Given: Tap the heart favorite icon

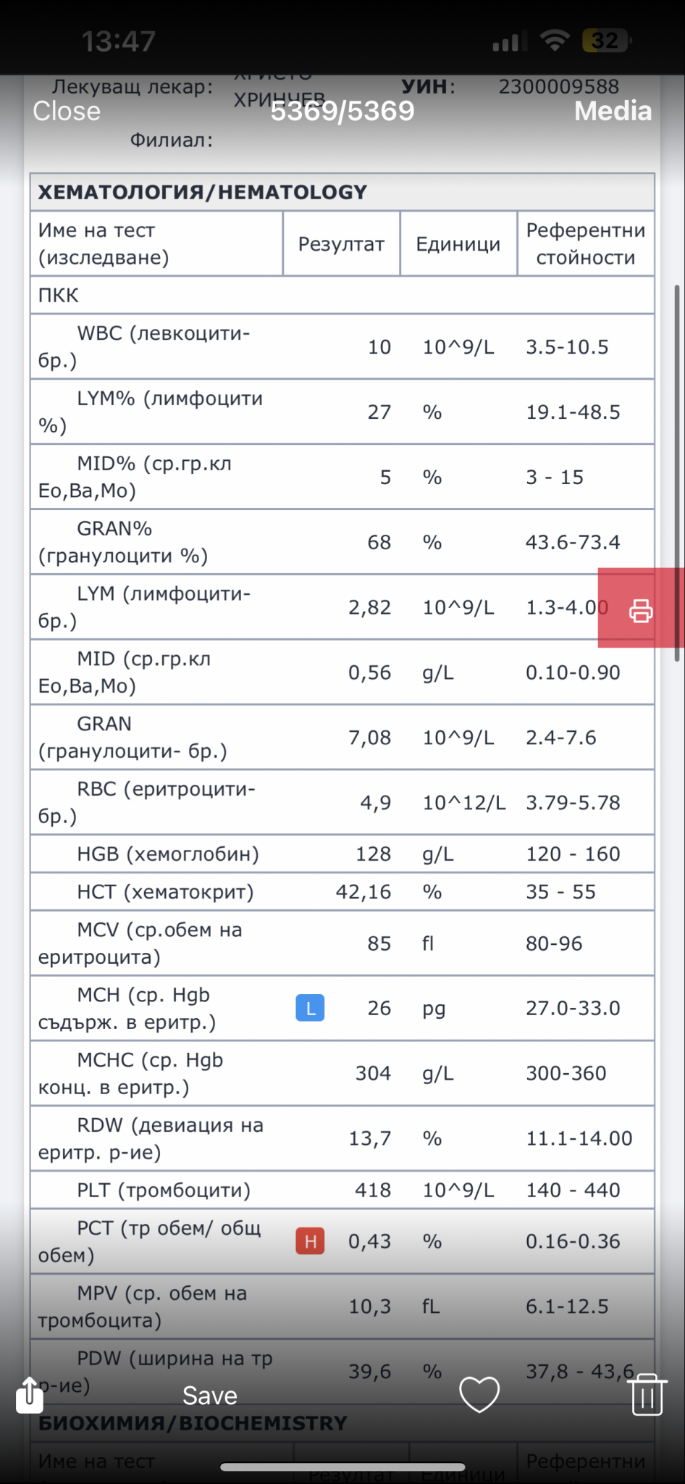Looking at the screenshot, I should 479,1394.
